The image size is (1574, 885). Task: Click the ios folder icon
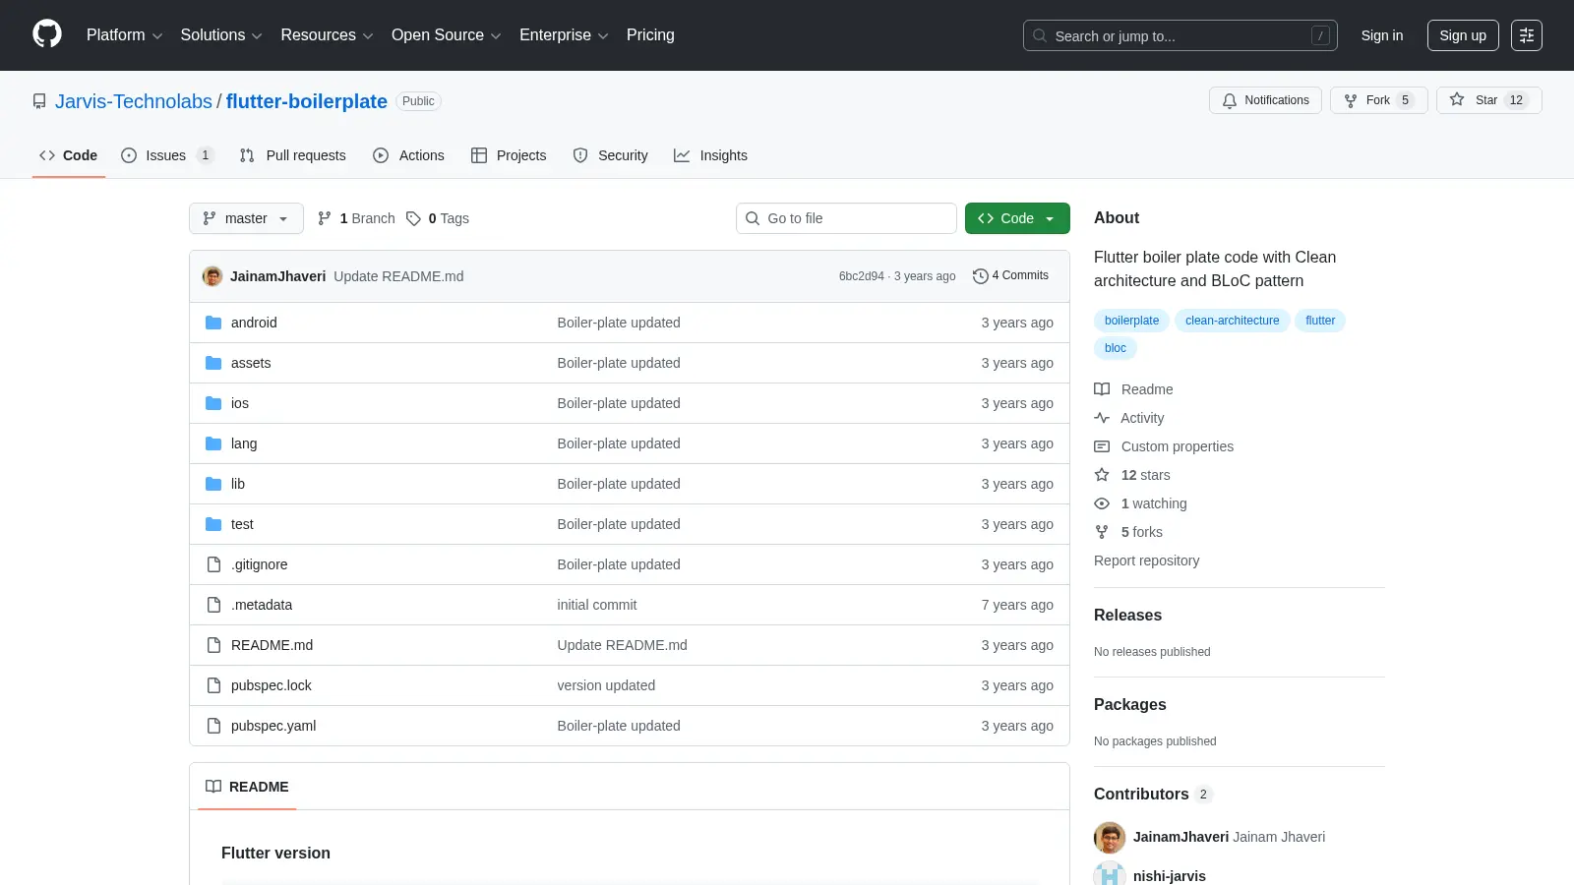click(213, 403)
